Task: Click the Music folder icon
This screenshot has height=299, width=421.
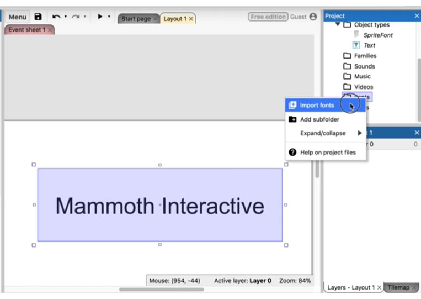Action: 347,76
